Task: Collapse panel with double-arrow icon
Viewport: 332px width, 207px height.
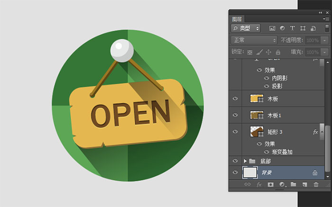Action: [x=320, y=13]
